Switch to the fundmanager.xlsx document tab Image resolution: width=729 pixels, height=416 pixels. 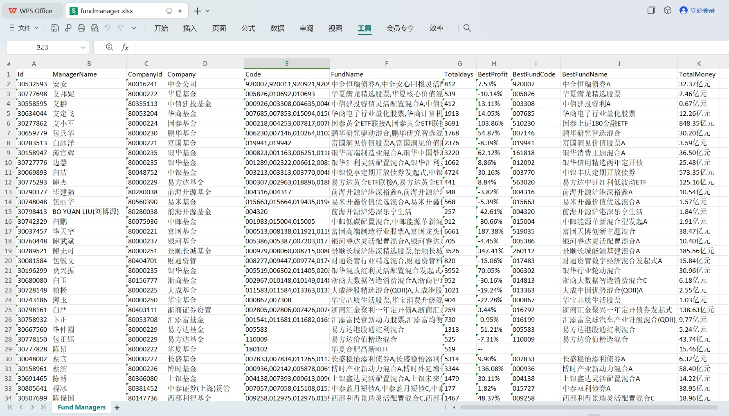click(126, 11)
